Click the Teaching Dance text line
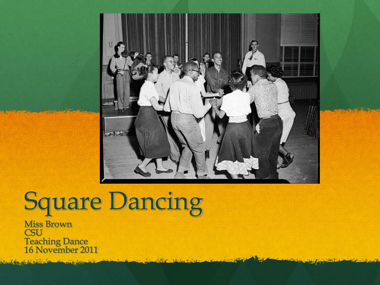Image resolution: width=380 pixels, height=285 pixels. (56, 241)
